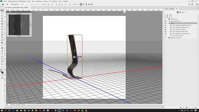Open the workspace switcher icon
This screenshot has height=112, width=199.
tap(192, 4)
